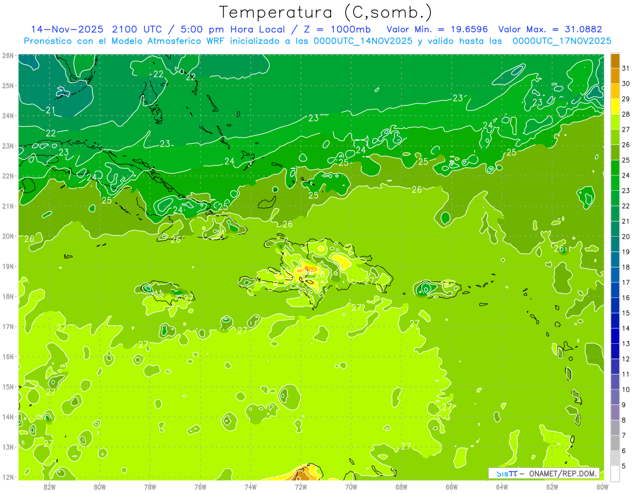Click the "80W" longitude axis label
The height and width of the screenshot is (494, 640).
pyautogui.click(x=100, y=487)
